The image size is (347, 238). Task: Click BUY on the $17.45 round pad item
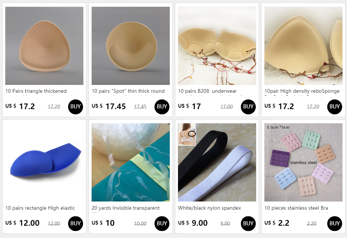point(162,107)
